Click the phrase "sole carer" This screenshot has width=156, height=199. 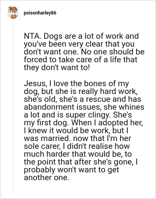(42, 146)
